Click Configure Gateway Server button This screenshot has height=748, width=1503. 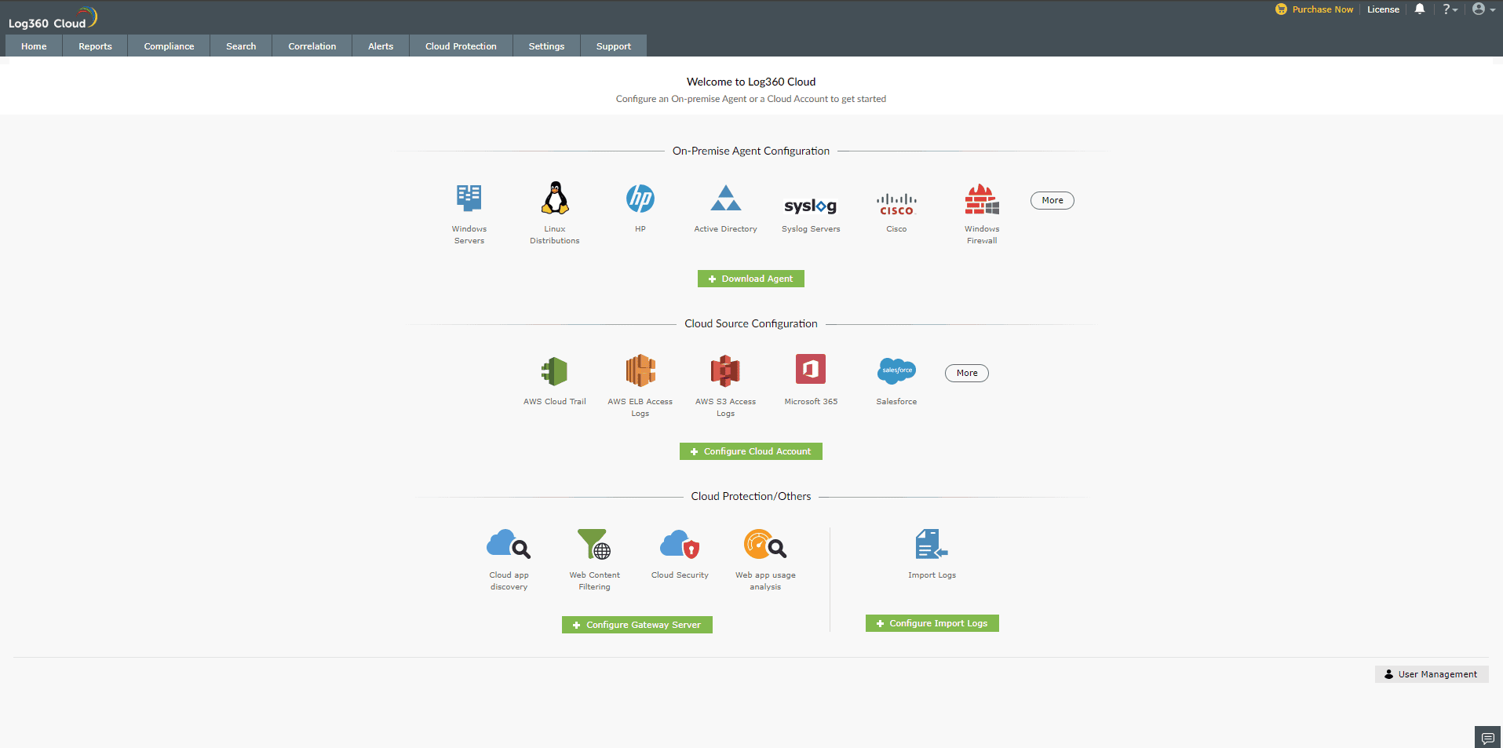coord(637,625)
